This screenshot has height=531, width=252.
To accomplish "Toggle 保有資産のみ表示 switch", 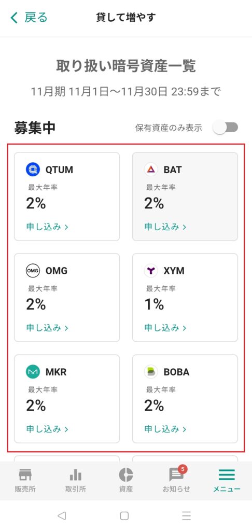I will [x=225, y=128].
